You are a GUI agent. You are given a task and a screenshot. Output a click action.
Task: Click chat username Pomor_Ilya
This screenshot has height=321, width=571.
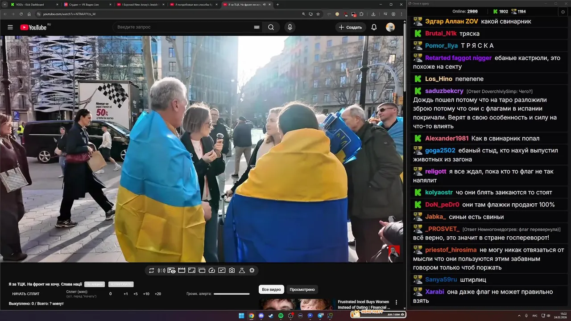[442, 45]
